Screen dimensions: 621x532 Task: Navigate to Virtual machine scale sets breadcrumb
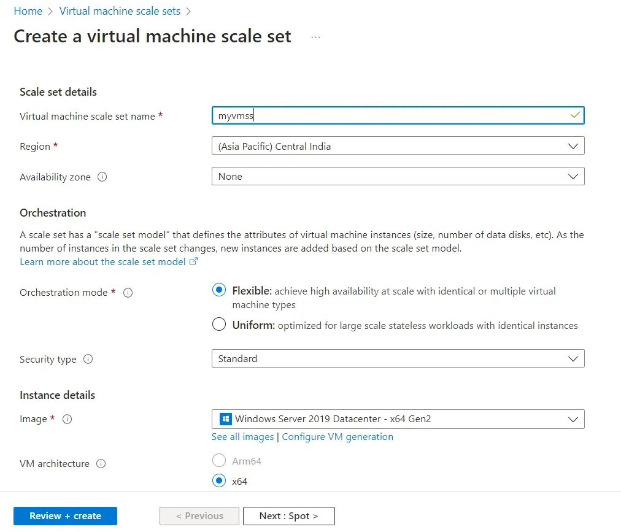(x=120, y=11)
